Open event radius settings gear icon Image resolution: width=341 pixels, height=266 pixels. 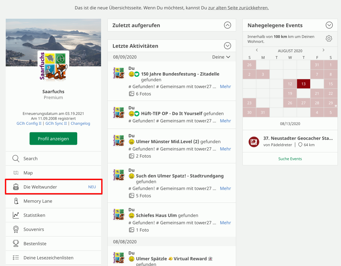[329, 38]
